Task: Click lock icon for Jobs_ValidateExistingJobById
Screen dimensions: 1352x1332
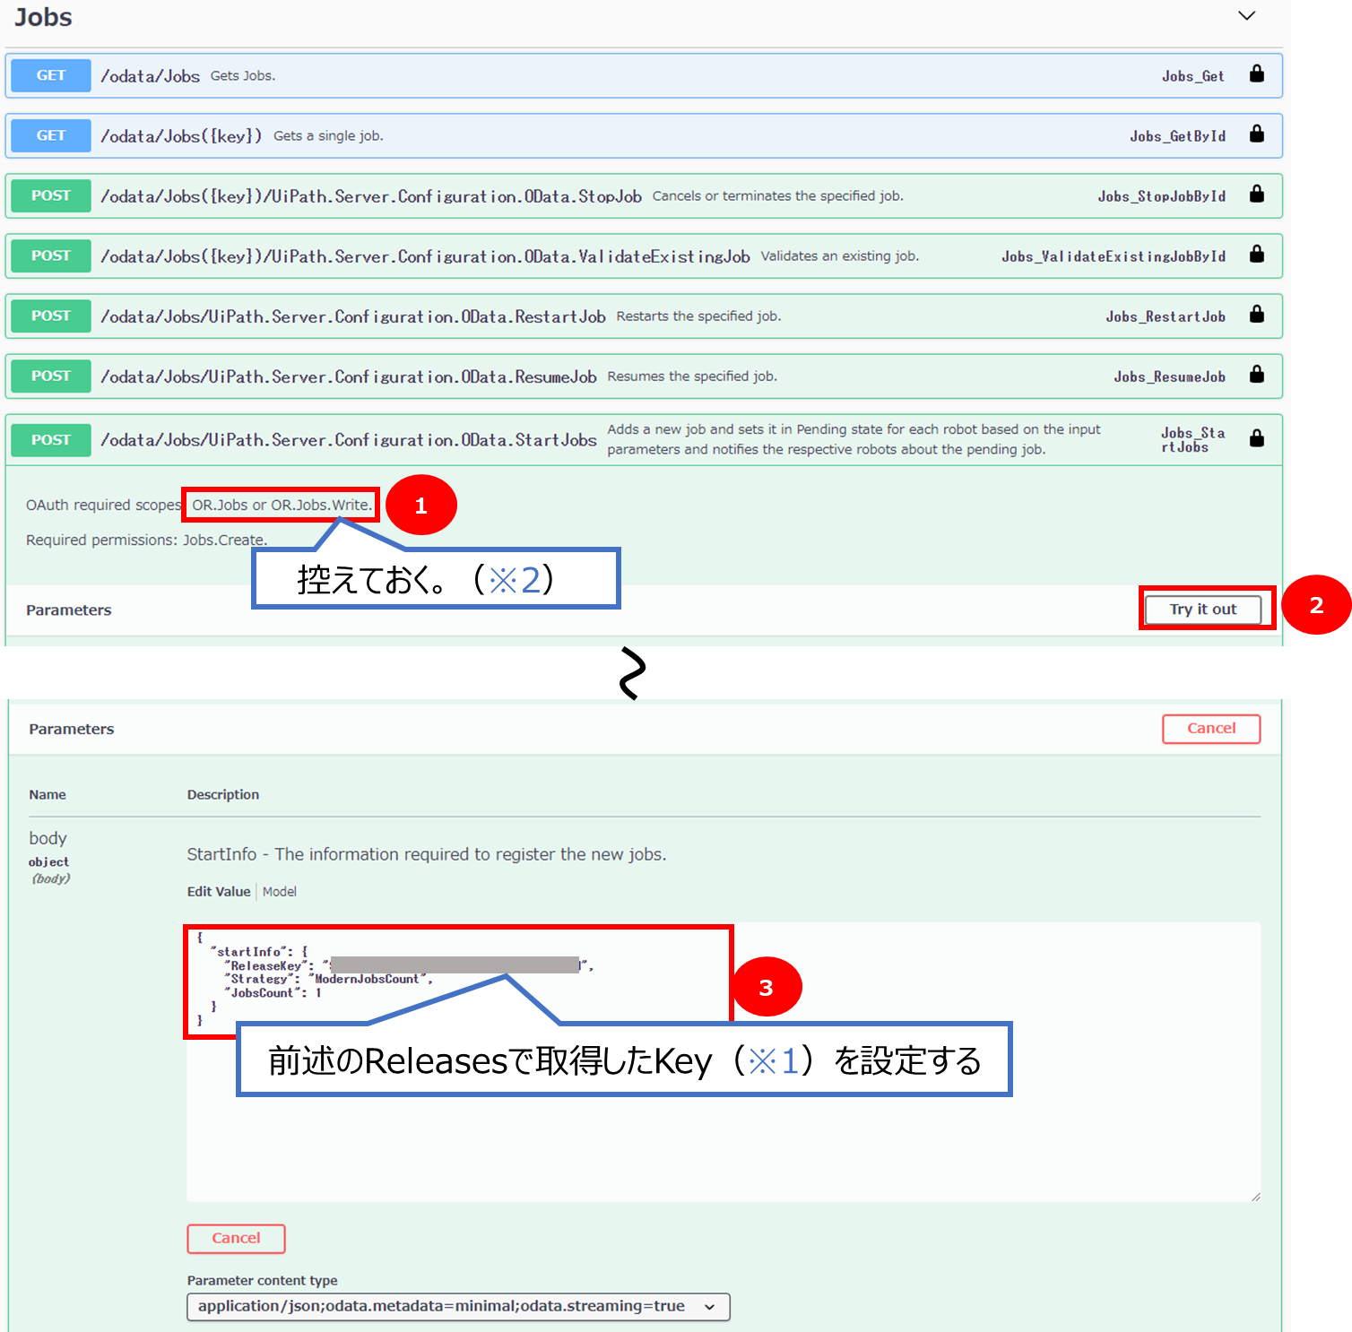Action: point(1257,255)
